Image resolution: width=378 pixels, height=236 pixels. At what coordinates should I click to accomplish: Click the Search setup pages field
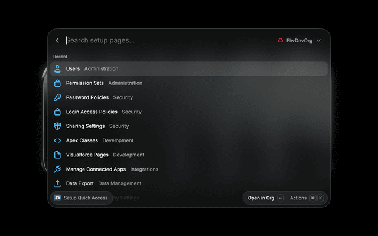click(x=169, y=41)
